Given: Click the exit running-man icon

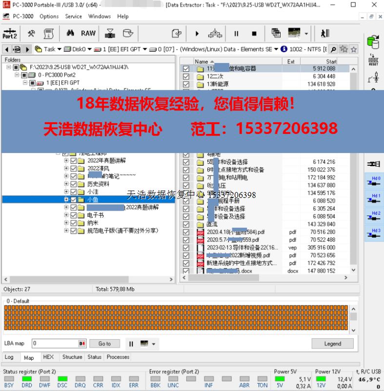Looking at the screenshot, I should tap(324, 33).
